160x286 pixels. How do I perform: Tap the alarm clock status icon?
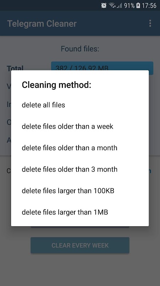tap(104, 5)
